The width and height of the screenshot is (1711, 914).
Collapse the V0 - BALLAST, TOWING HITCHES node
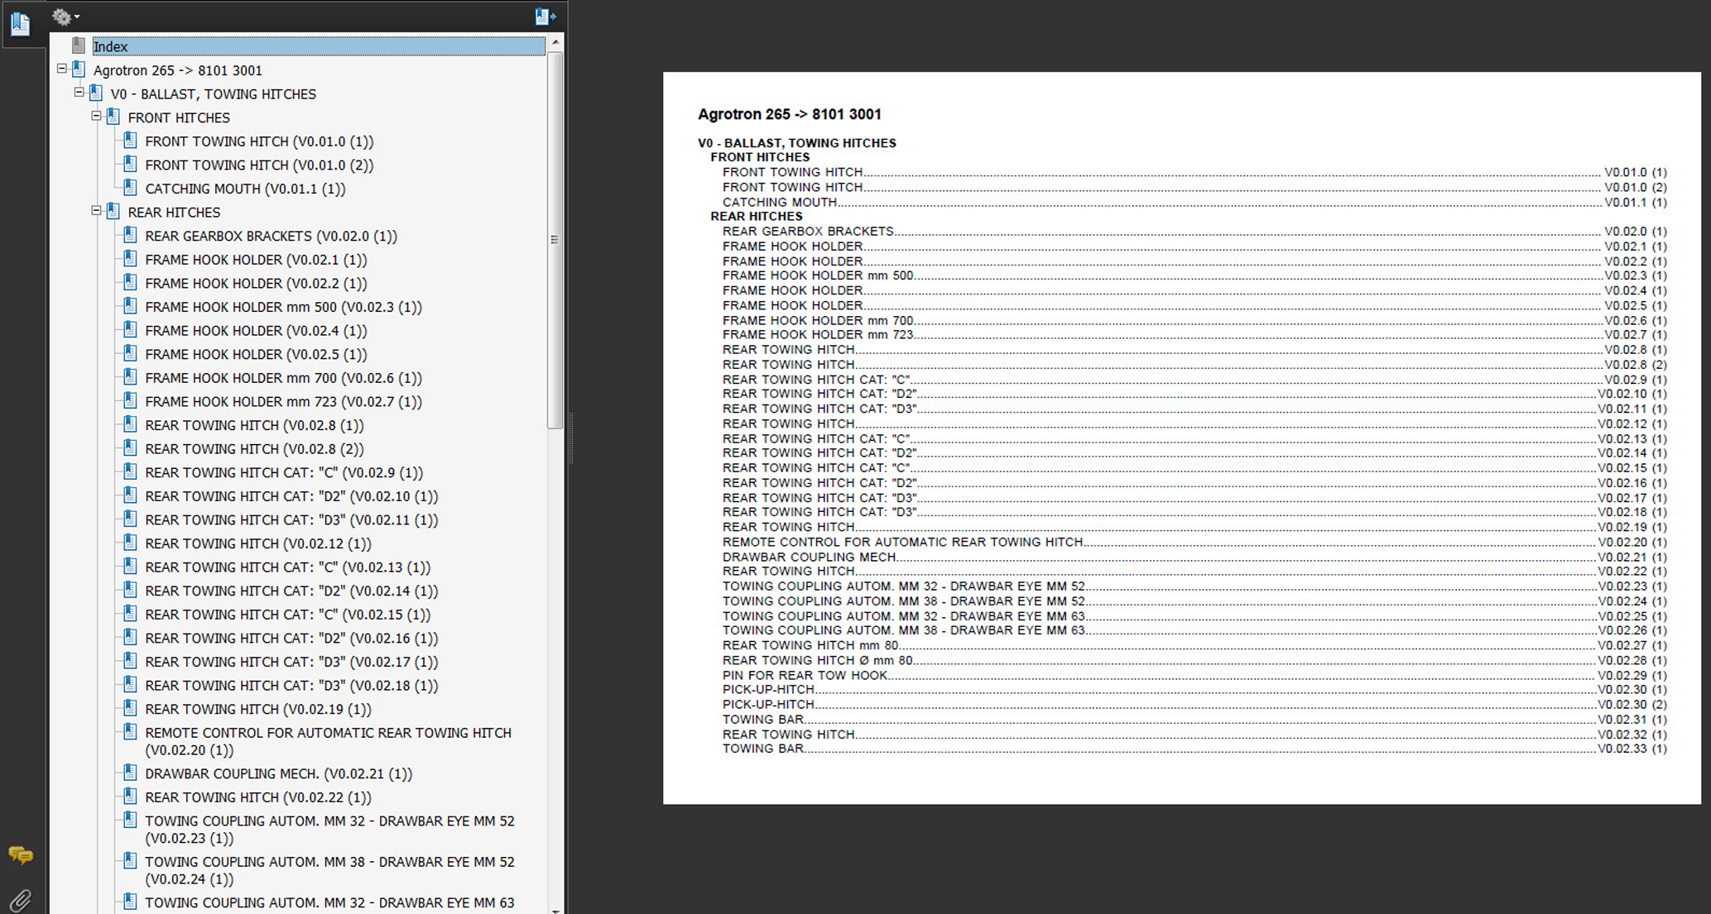pos(79,93)
